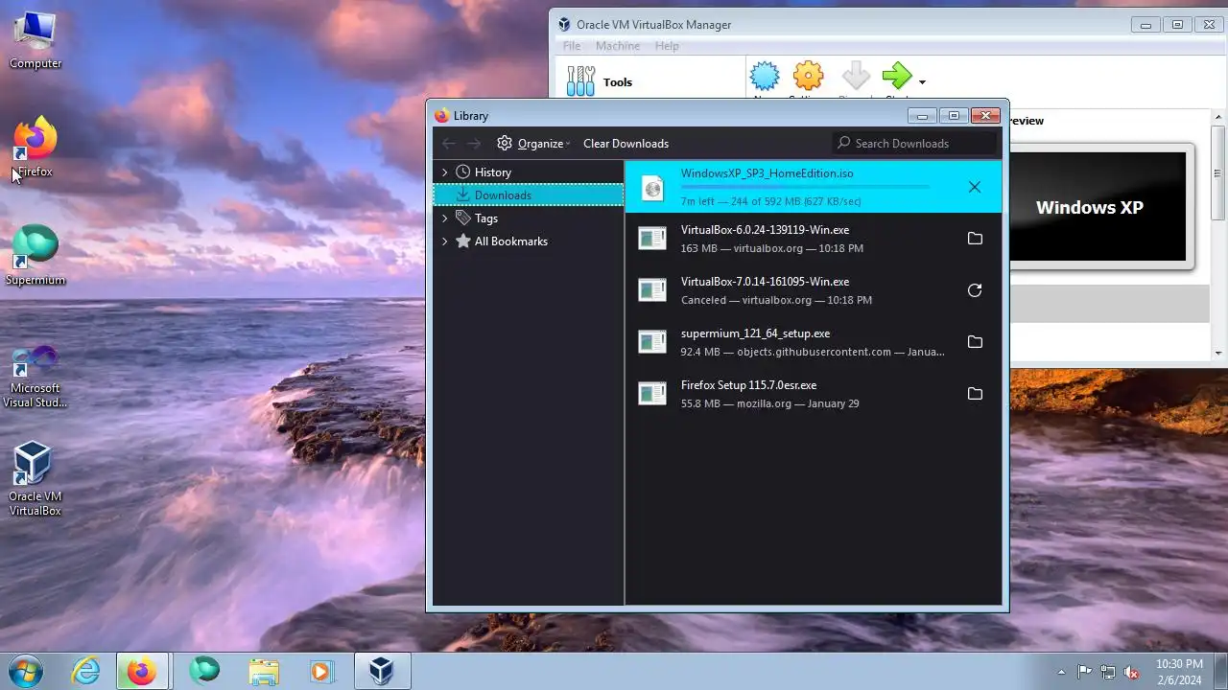
Task: Open File menu in VirtualBox Manager
Action: pyautogui.click(x=571, y=46)
